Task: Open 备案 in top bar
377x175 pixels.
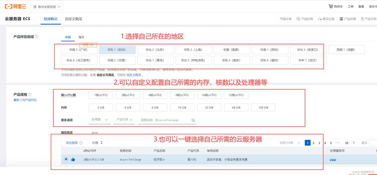Action: 361,6
